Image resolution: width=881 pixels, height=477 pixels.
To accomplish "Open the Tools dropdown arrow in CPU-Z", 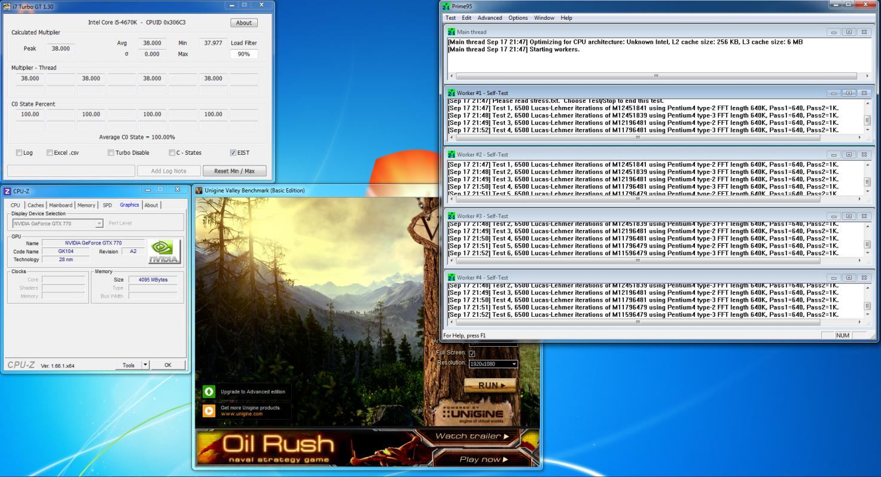I will [x=144, y=365].
